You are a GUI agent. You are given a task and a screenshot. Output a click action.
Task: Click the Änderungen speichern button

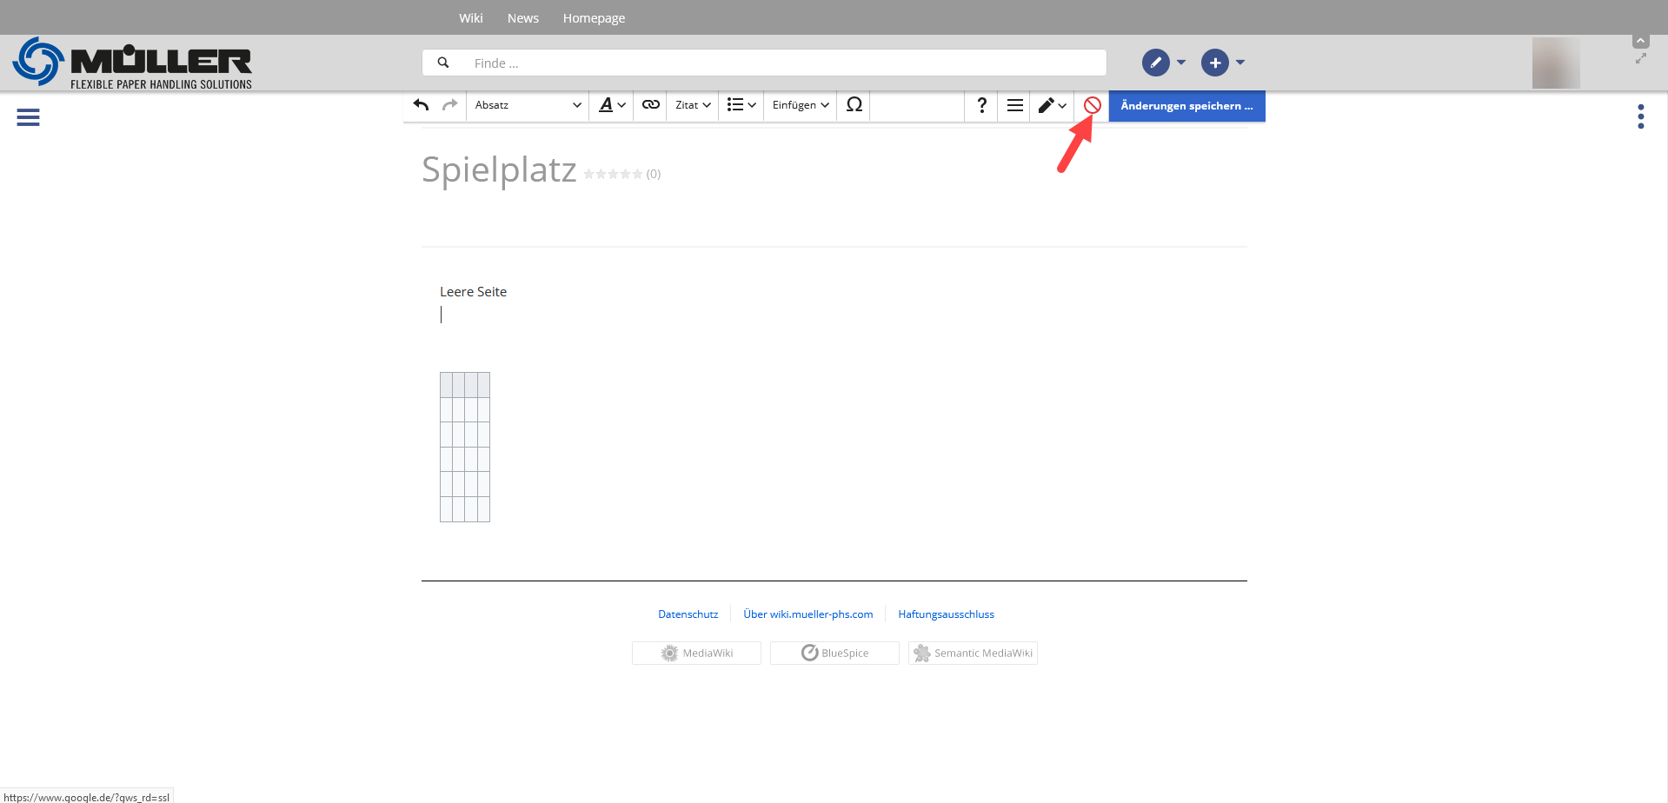coord(1186,106)
